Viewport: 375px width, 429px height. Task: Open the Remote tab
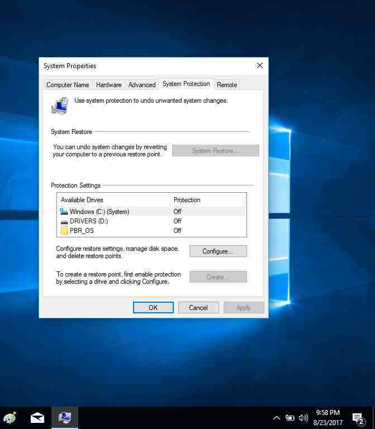pyautogui.click(x=227, y=85)
